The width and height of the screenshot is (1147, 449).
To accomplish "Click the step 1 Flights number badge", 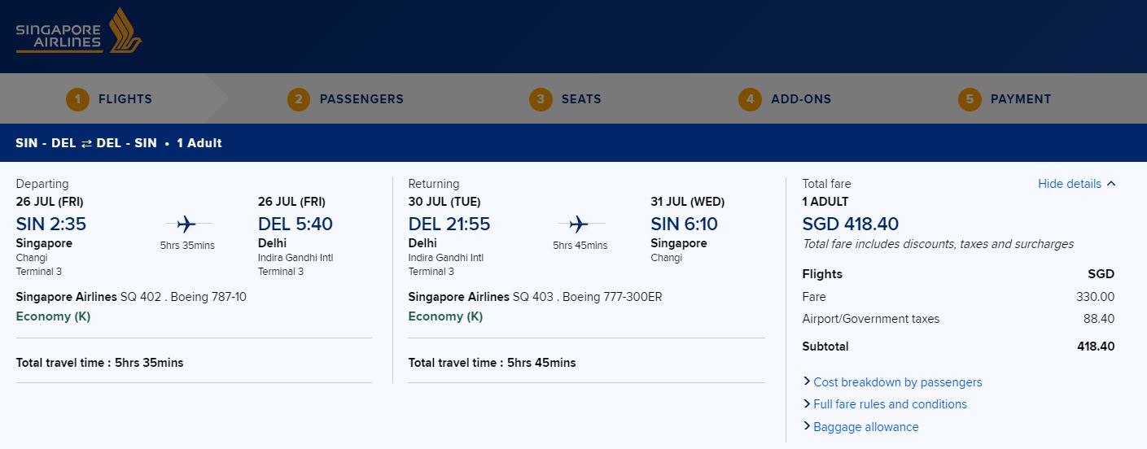I will click(78, 99).
